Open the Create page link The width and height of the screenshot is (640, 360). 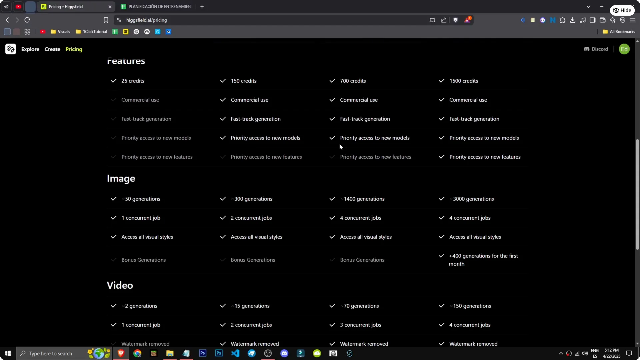coord(52,49)
